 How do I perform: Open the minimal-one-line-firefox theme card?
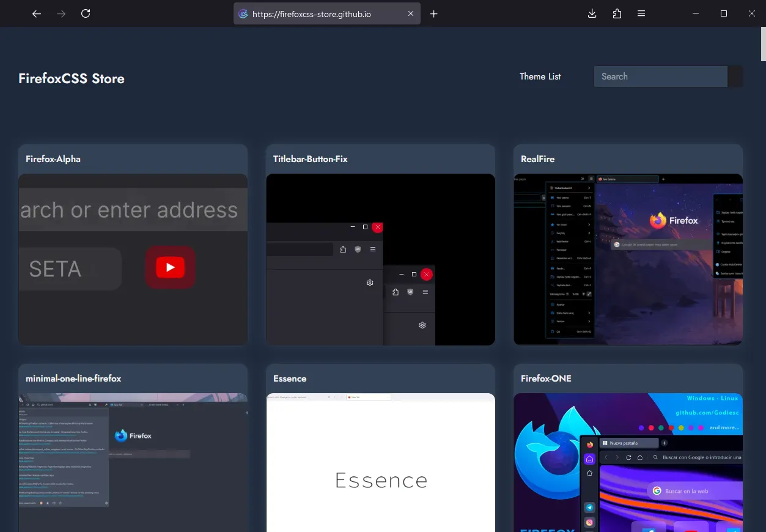133,446
